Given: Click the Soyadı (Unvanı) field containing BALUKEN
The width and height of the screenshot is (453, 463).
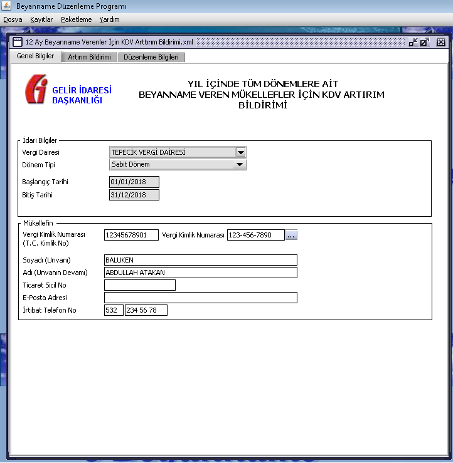Looking at the screenshot, I should (201, 260).
